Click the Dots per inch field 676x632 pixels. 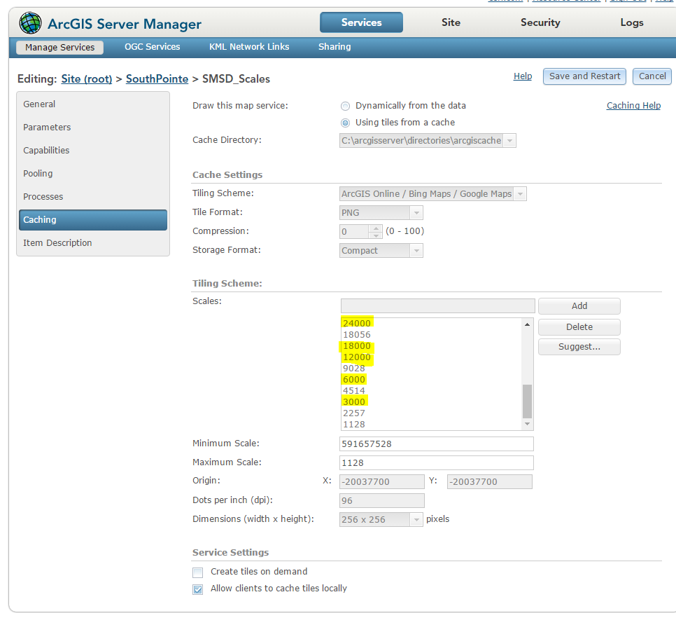click(382, 501)
